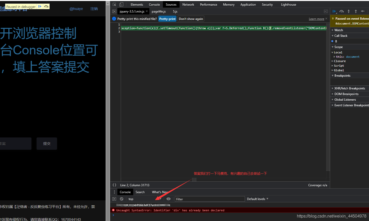Screen dimensions: 369x221
Task: Switch to the Console panel tab
Action: tap(154, 4)
